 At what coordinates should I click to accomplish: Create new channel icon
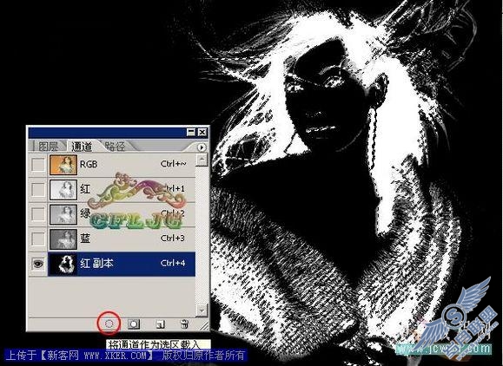tap(160, 324)
